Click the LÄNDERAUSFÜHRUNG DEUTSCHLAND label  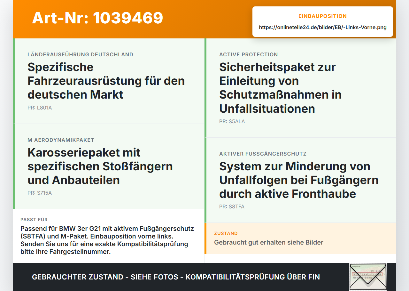click(80, 55)
